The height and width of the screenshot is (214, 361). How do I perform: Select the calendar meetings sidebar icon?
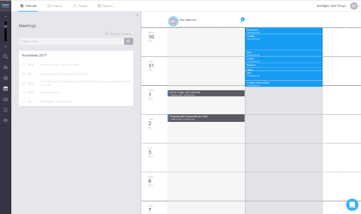click(x=5, y=88)
